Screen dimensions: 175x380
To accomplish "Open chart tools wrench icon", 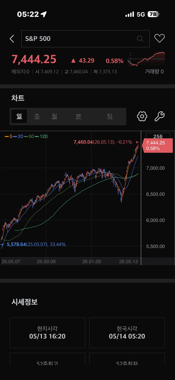I will click(x=159, y=116).
